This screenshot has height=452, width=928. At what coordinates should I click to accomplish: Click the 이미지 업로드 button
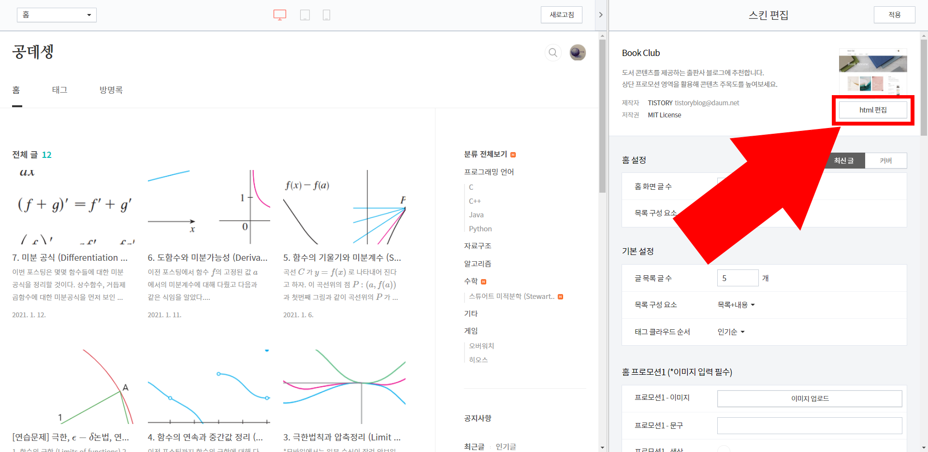pos(810,398)
